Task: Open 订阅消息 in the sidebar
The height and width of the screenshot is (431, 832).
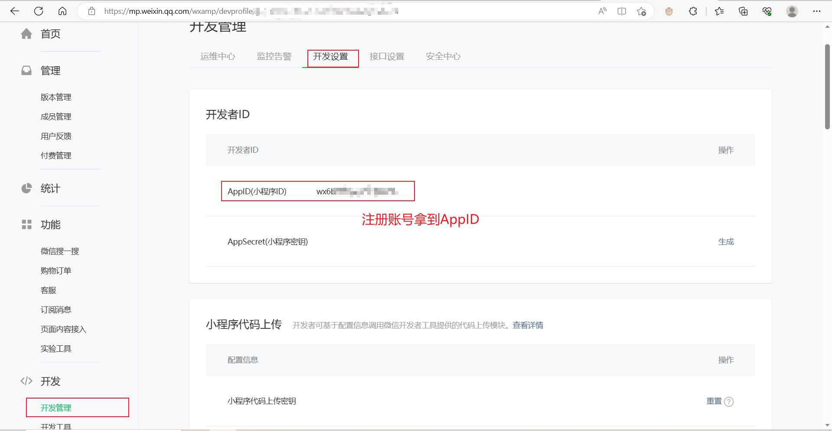Action: tap(56, 309)
